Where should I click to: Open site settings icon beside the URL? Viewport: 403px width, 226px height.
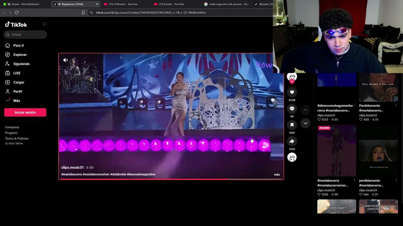(x=91, y=13)
